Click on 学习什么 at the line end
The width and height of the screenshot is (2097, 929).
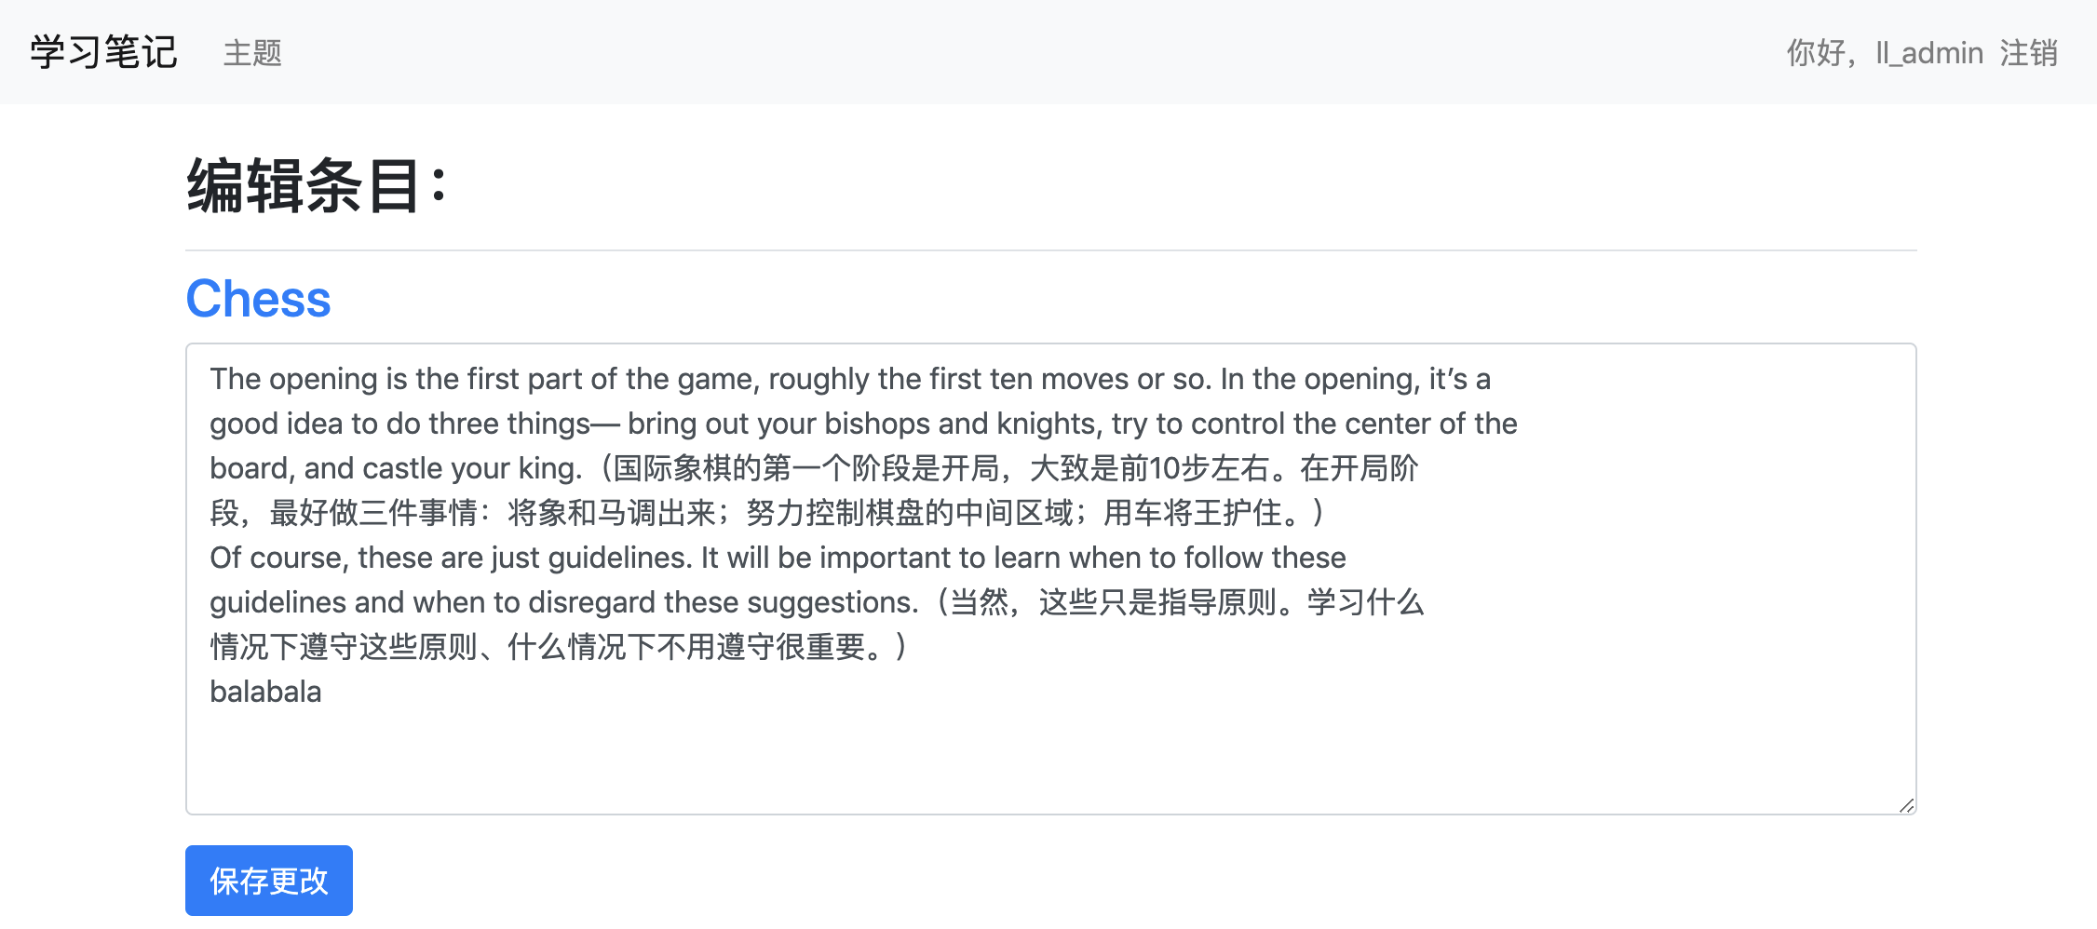[1365, 602]
